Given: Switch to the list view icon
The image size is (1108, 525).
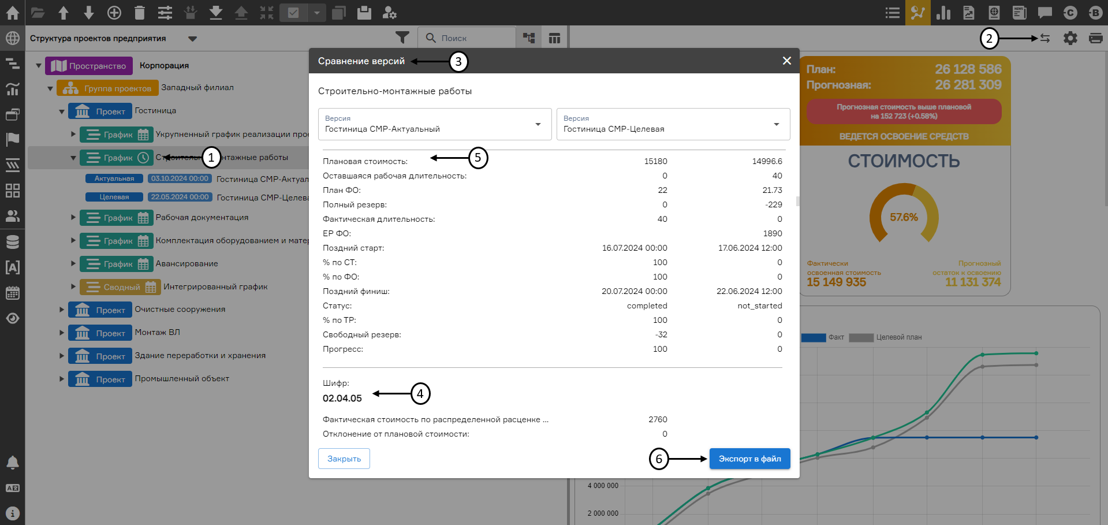Looking at the screenshot, I should coord(893,12).
